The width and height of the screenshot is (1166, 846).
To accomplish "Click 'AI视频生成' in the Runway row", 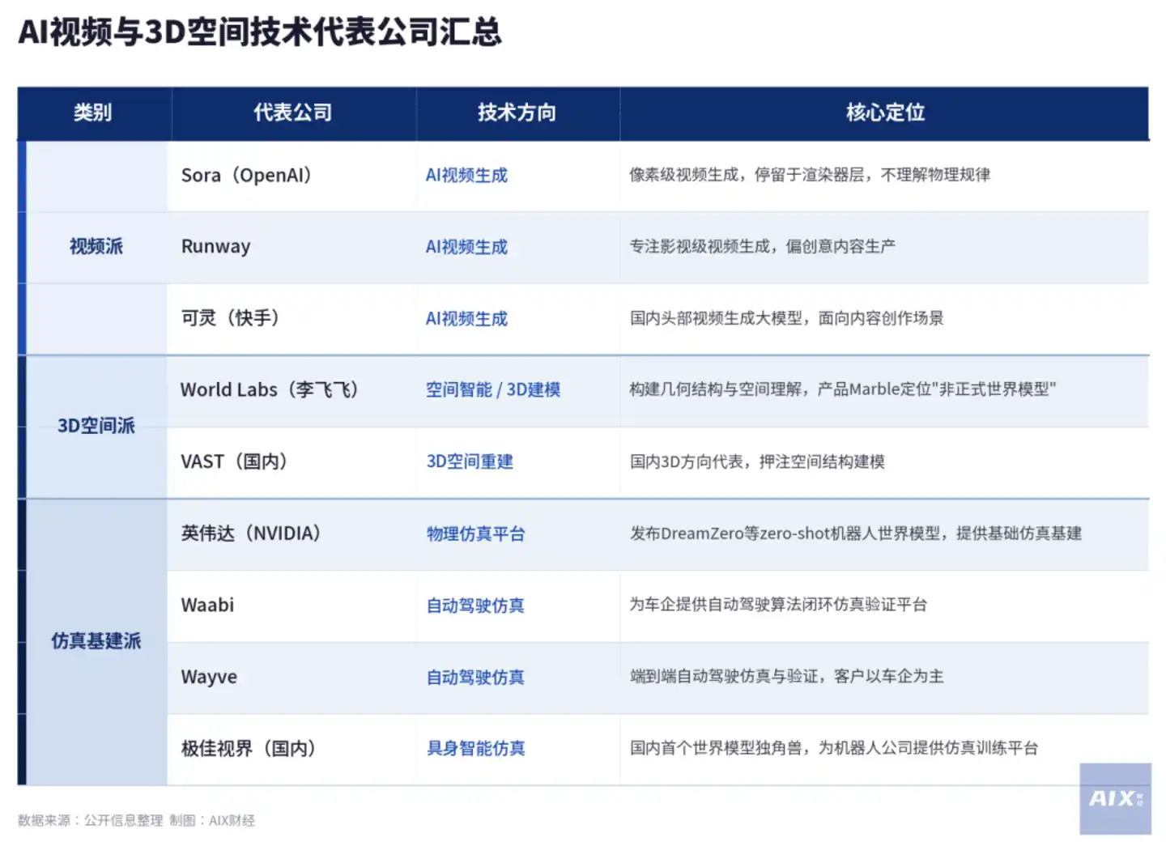I will click(466, 247).
